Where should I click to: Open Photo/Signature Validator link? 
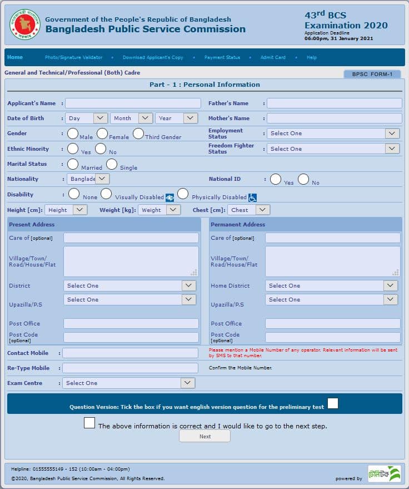pos(74,57)
